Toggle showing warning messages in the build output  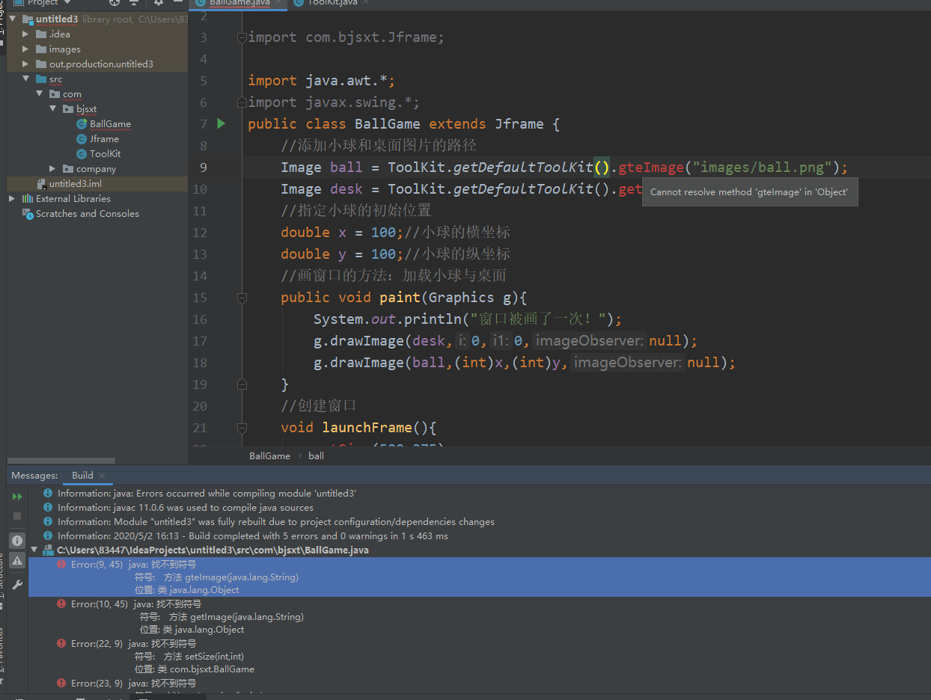click(17, 560)
